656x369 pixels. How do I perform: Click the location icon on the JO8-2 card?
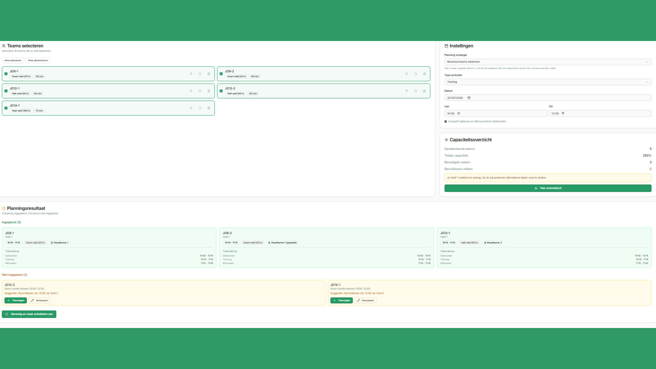tap(407, 73)
